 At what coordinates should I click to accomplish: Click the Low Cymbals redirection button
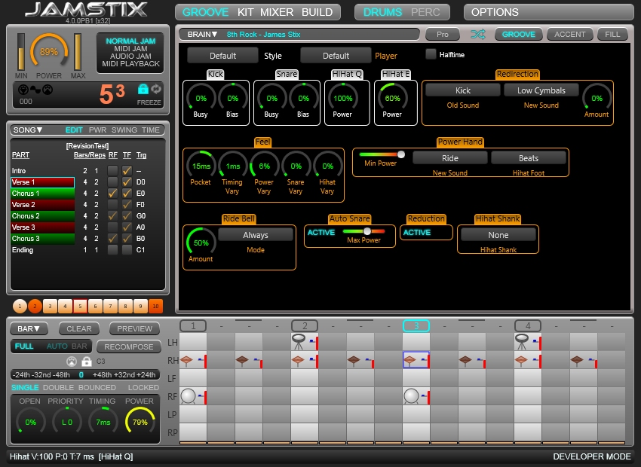[541, 90]
